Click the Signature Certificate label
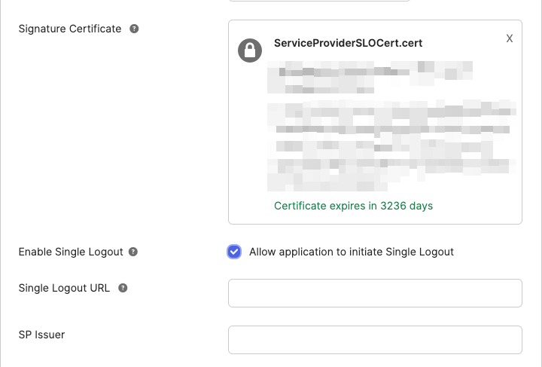The image size is (542, 367). click(69, 29)
